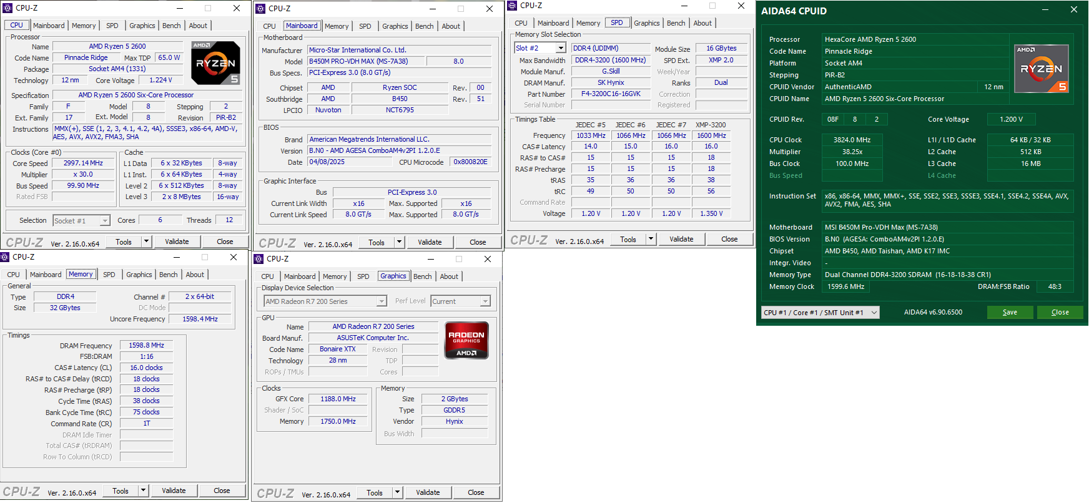1089x503 pixels.
Task: Open the Perf Level Current dropdown
Action: click(485, 301)
